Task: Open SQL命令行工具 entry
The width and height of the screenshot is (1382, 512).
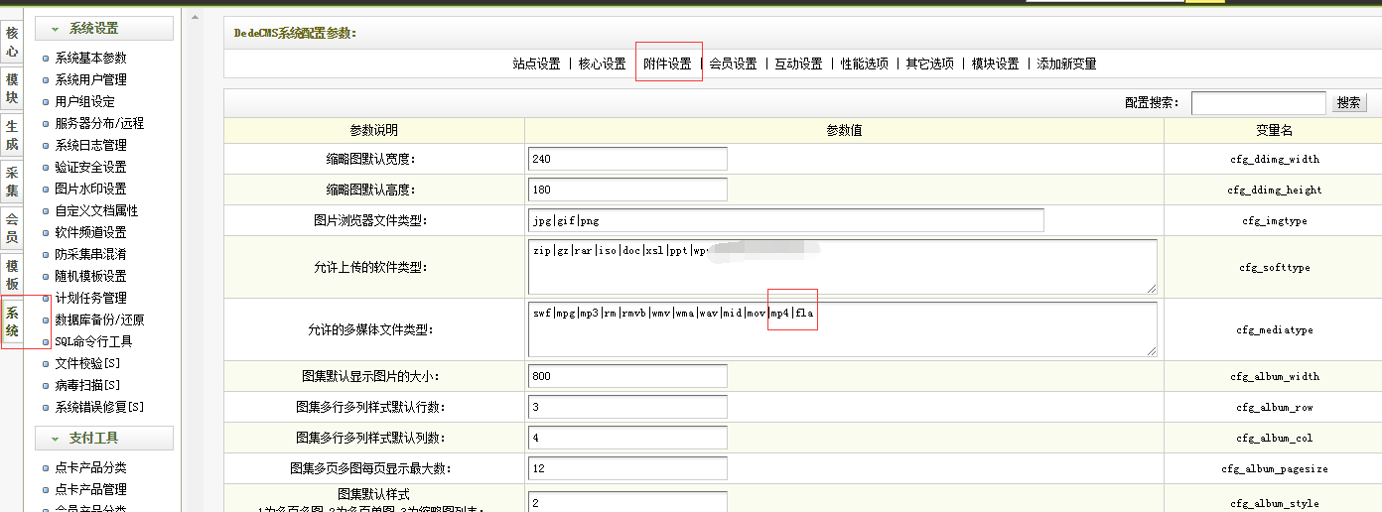Action: tap(94, 341)
